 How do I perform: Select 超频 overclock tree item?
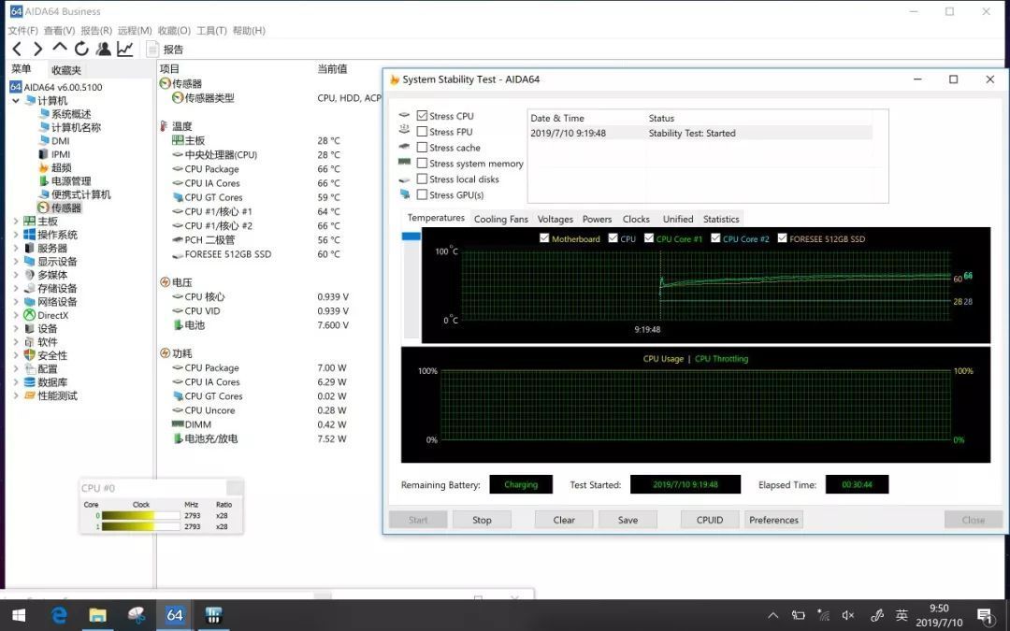(x=55, y=167)
